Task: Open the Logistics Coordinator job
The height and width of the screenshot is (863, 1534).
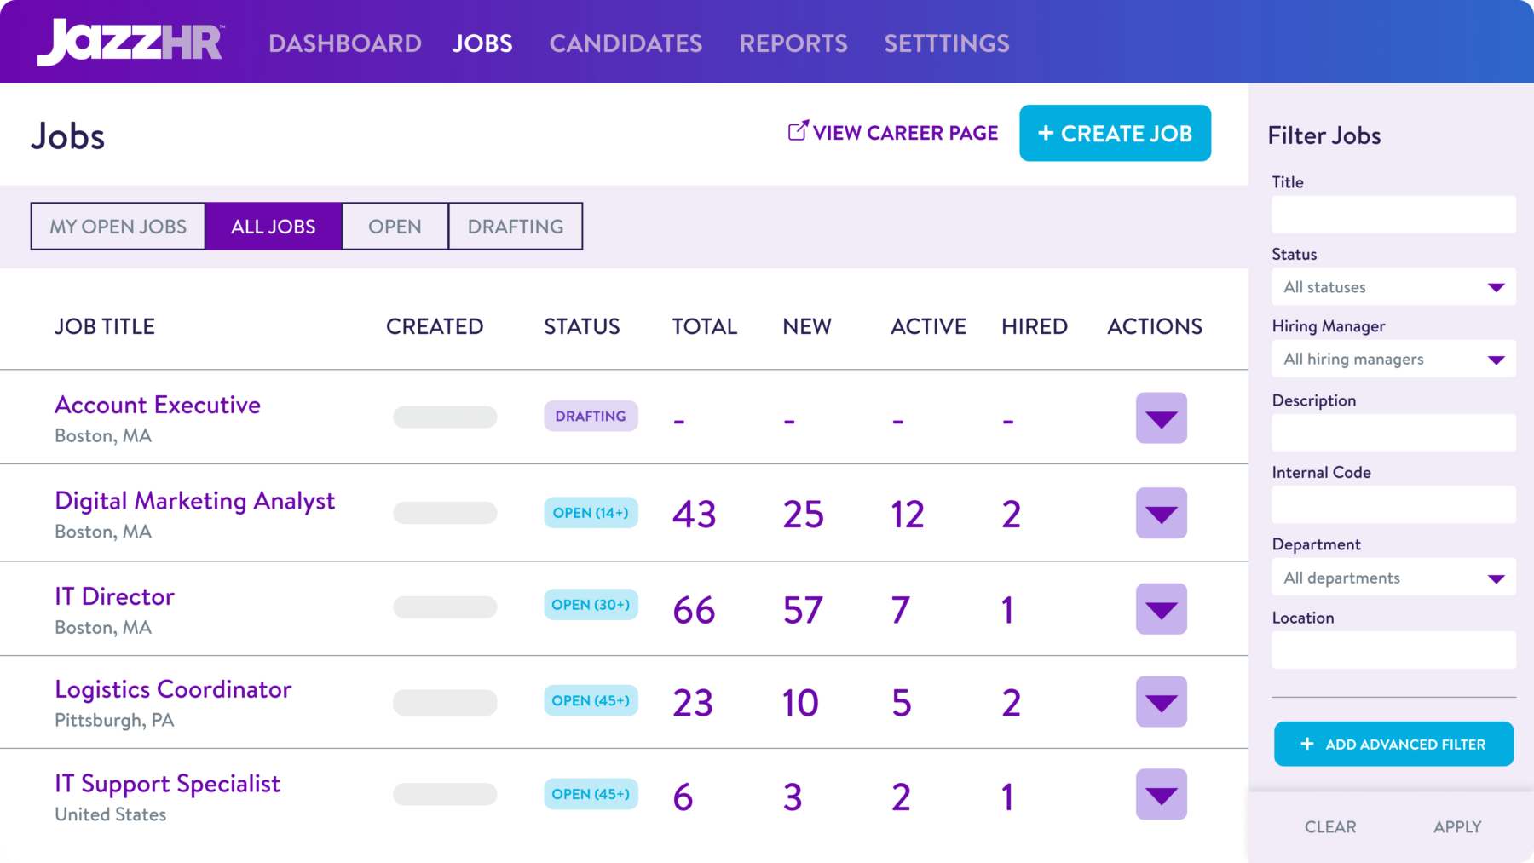Action: 173,689
